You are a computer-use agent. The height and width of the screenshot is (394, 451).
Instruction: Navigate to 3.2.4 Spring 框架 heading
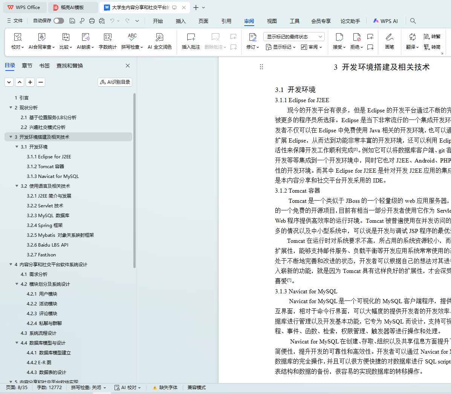pos(44,225)
